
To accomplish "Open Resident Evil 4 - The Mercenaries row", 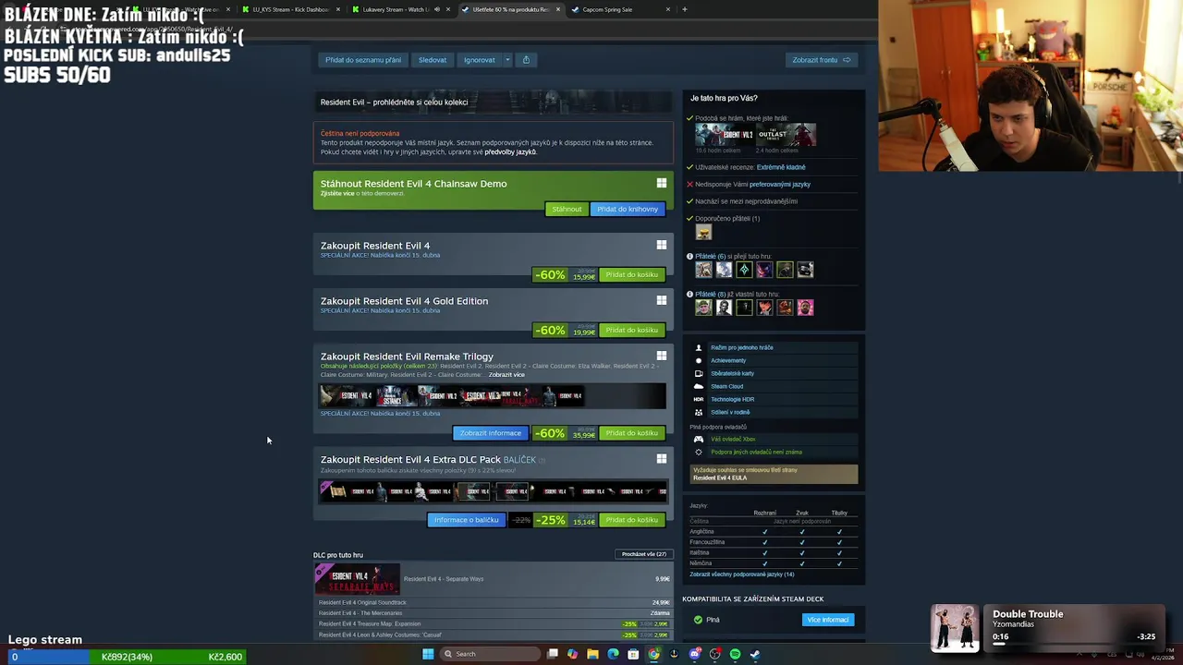I will tap(494, 612).
